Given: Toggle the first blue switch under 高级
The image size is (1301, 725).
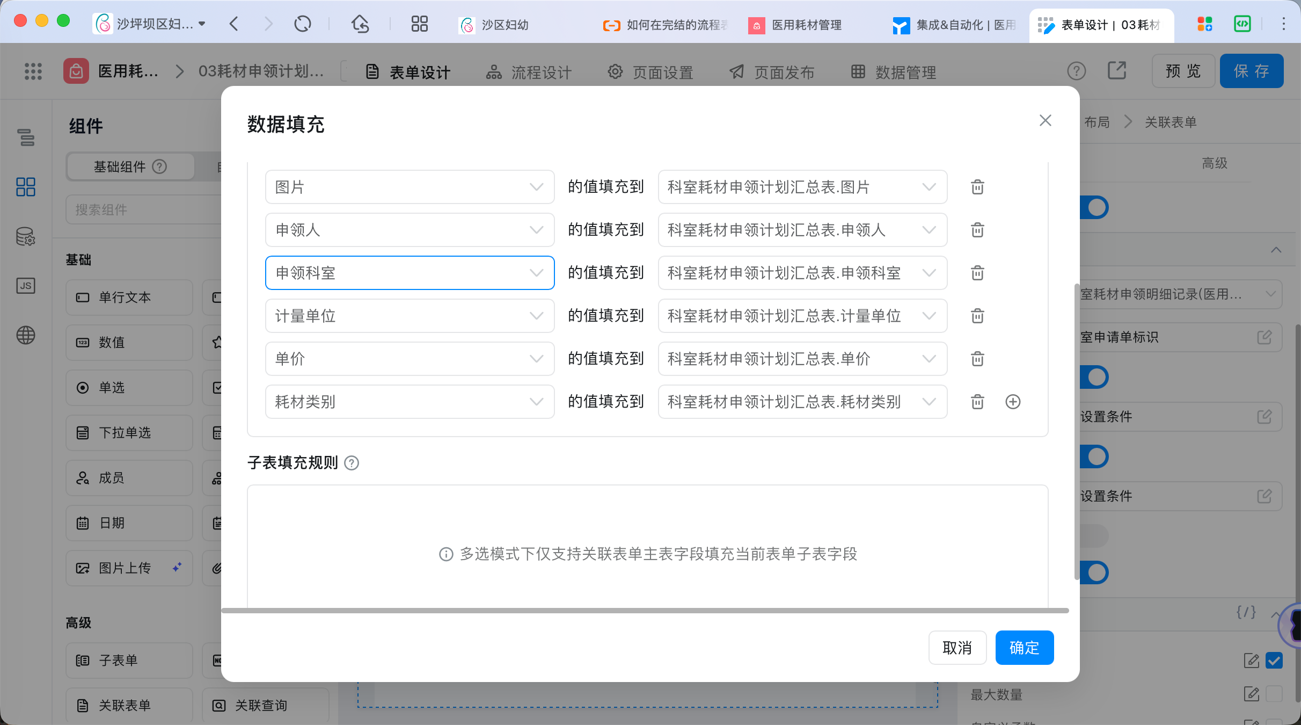Looking at the screenshot, I should (x=1095, y=207).
